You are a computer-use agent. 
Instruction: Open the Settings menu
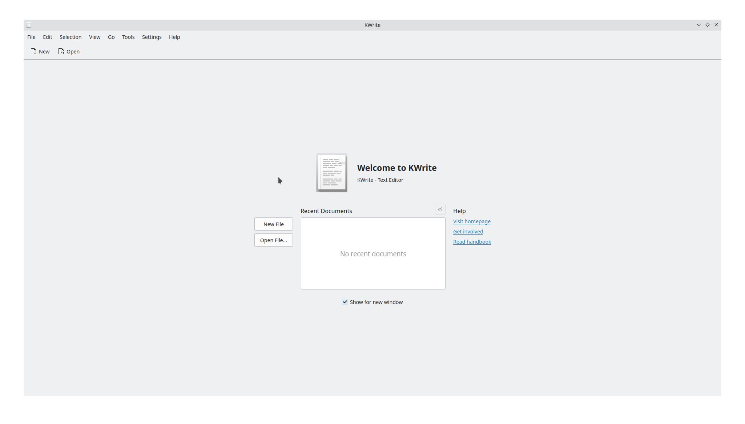152,37
